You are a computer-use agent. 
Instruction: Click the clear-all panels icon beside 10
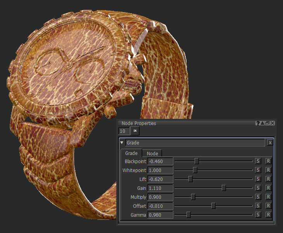pyautogui.click(x=135, y=131)
